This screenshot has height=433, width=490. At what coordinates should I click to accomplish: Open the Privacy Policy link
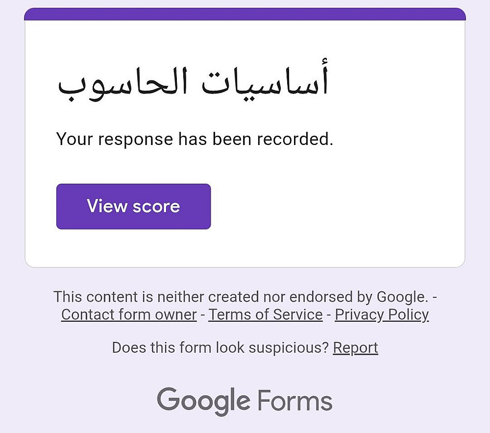(382, 314)
